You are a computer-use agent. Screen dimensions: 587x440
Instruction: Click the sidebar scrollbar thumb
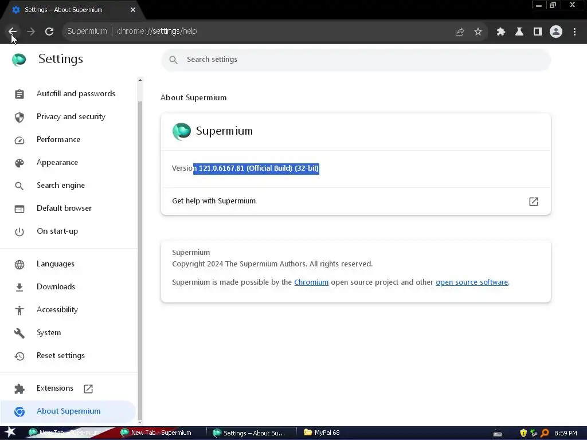pos(140,260)
